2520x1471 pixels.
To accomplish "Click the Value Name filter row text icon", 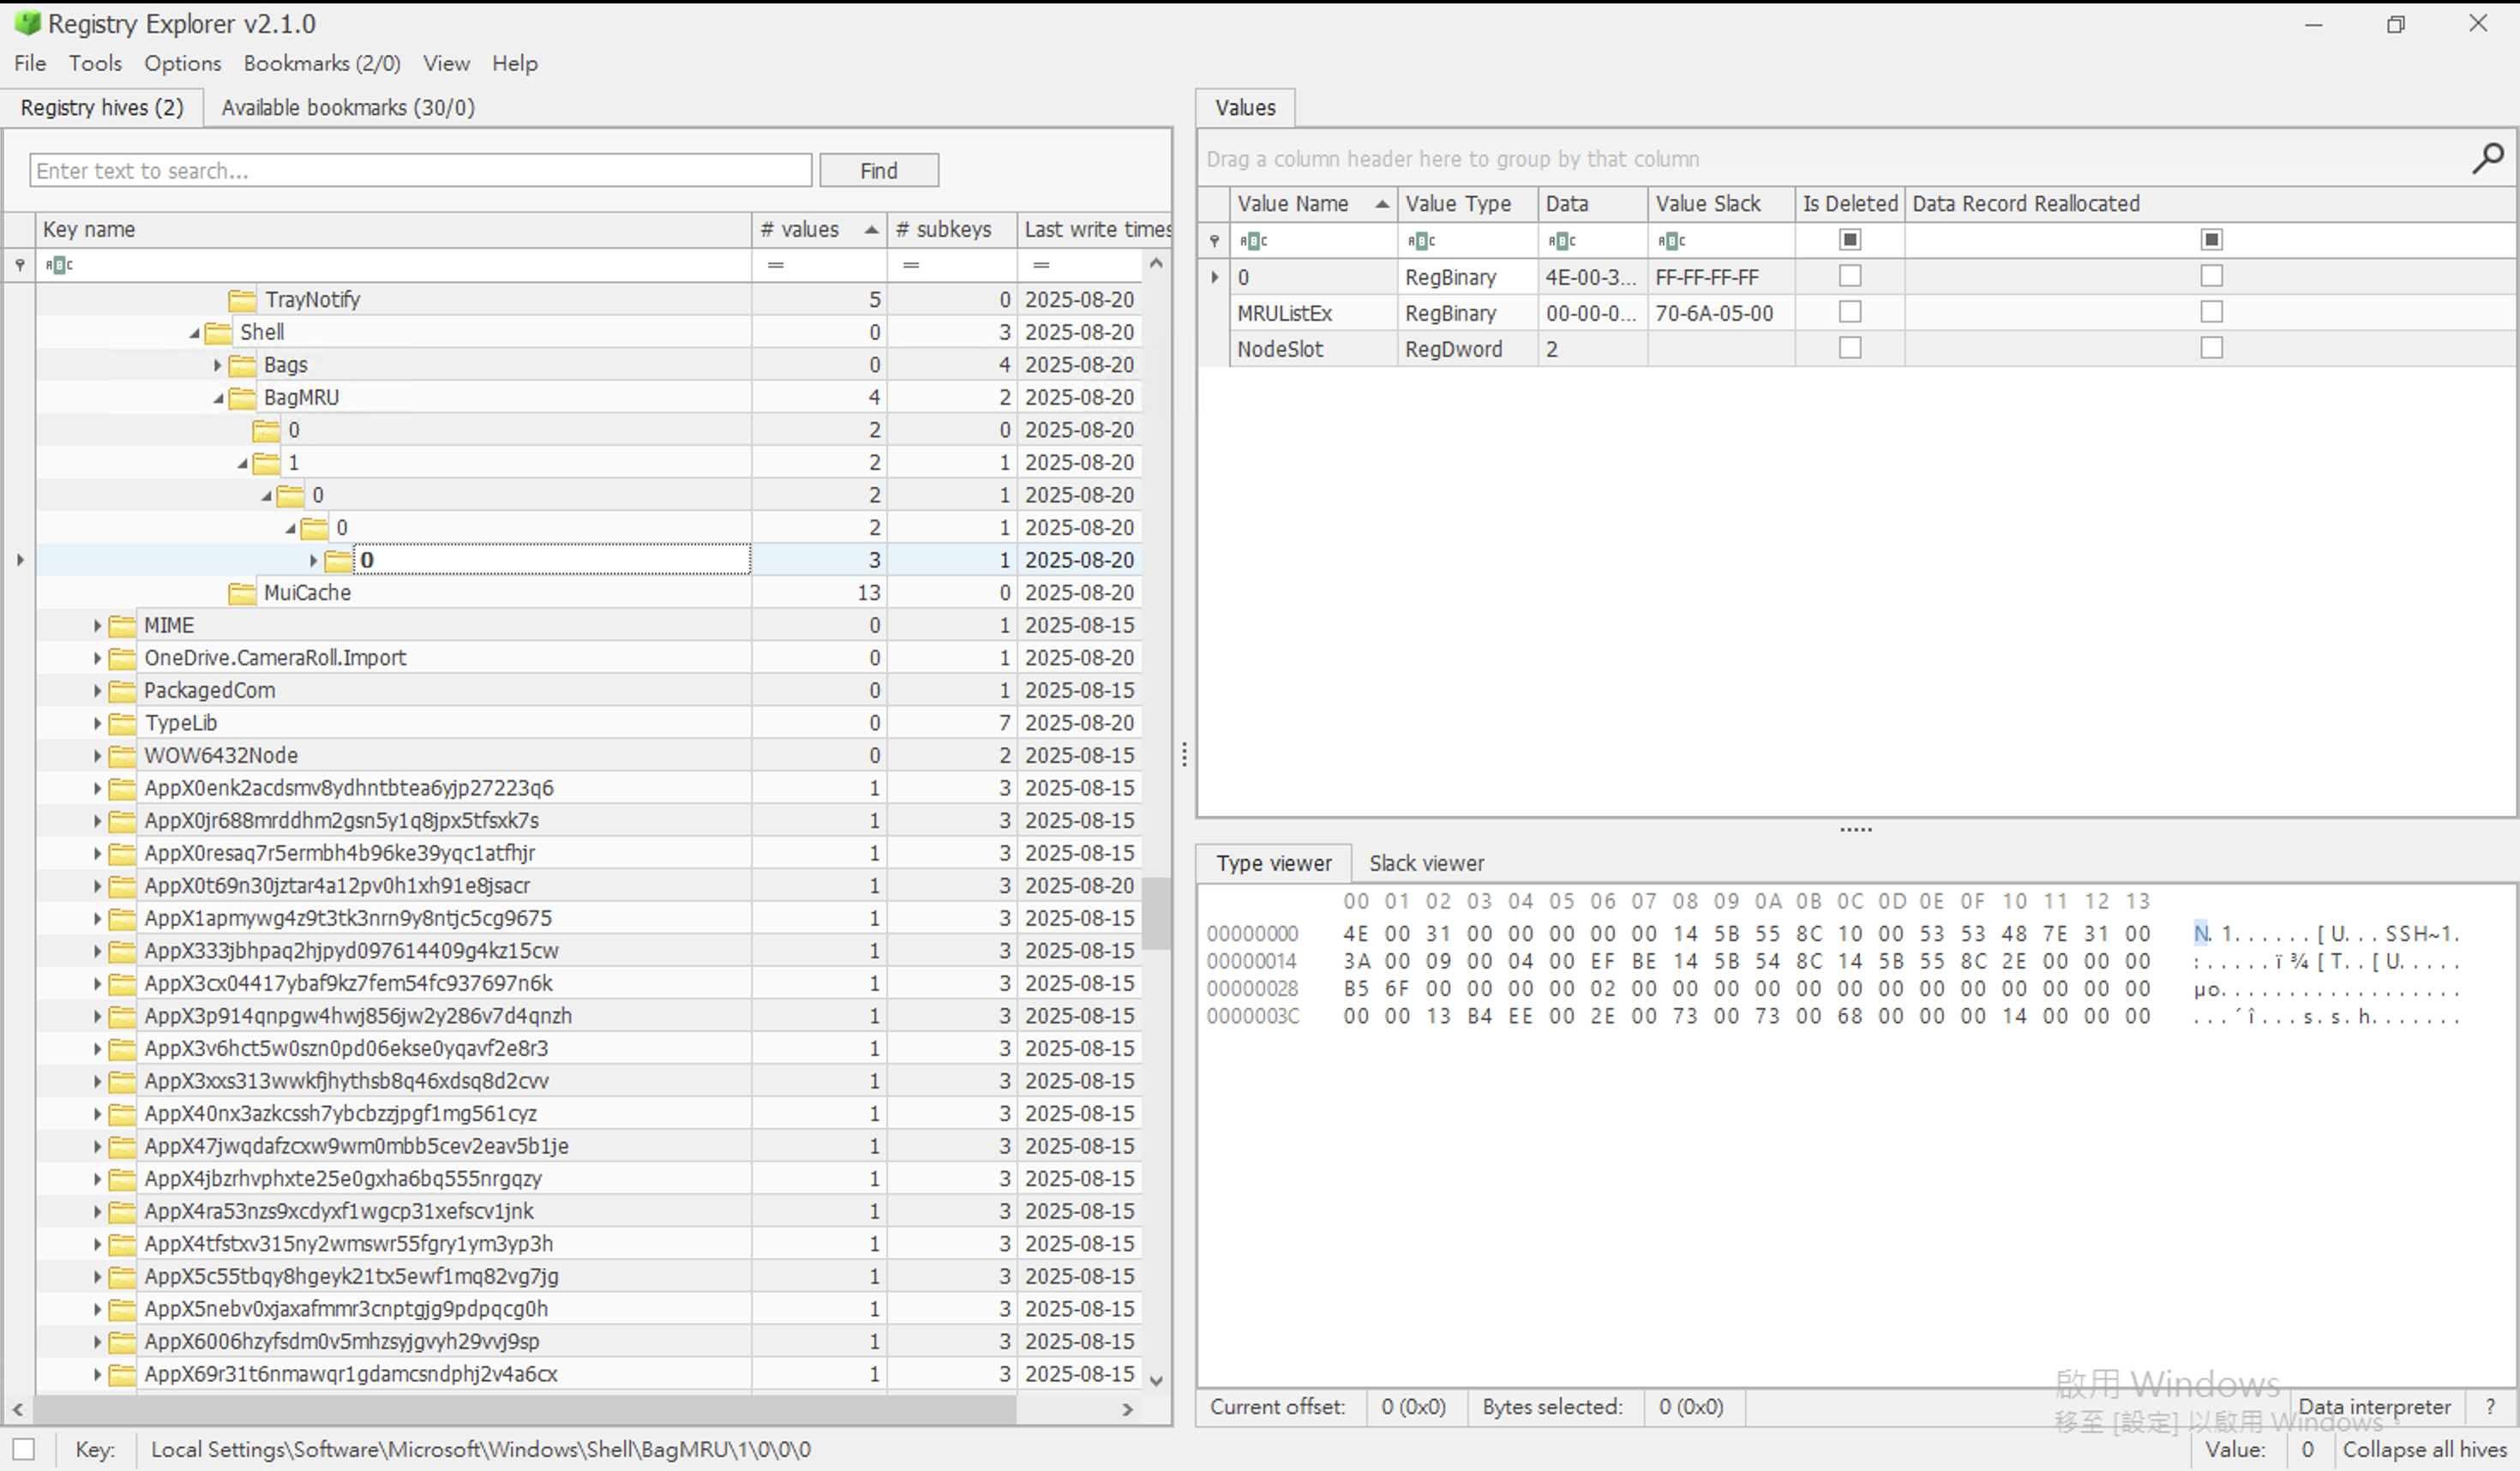I will [x=1252, y=240].
